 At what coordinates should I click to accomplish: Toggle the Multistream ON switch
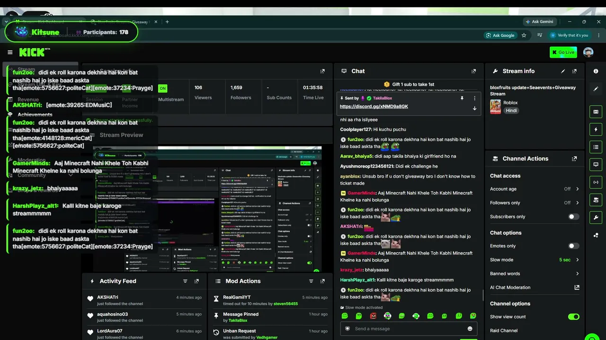[162, 88]
